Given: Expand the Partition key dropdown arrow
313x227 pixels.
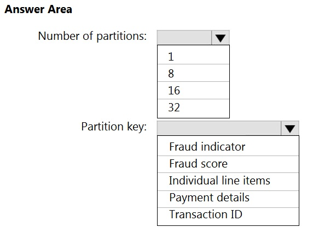Looking at the screenshot, I should click(290, 128).
